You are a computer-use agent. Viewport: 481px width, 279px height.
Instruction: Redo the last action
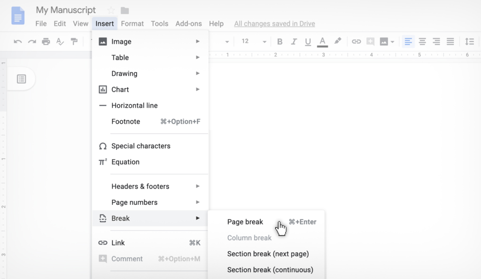pyautogui.click(x=31, y=41)
